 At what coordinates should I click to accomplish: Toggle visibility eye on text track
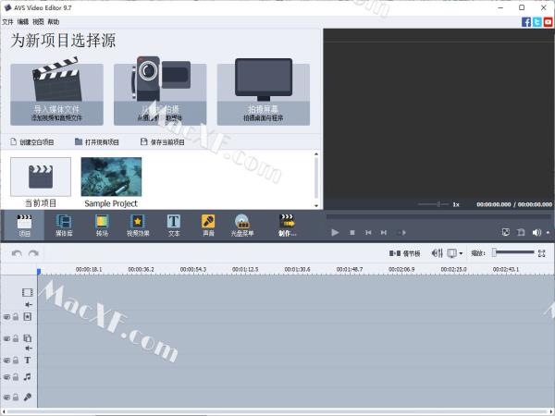tap(6, 361)
